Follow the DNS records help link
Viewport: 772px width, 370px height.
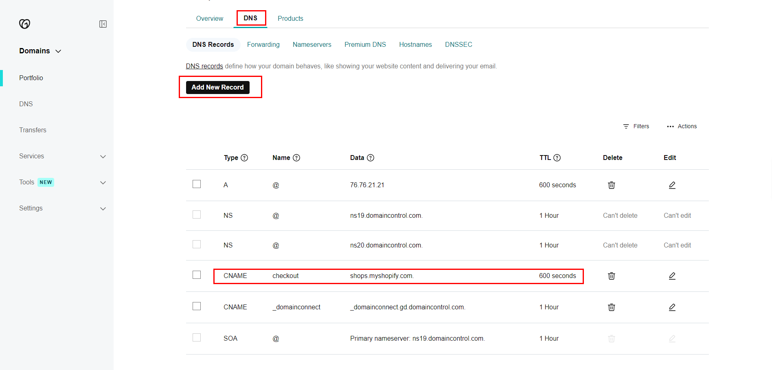click(x=204, y=66)
